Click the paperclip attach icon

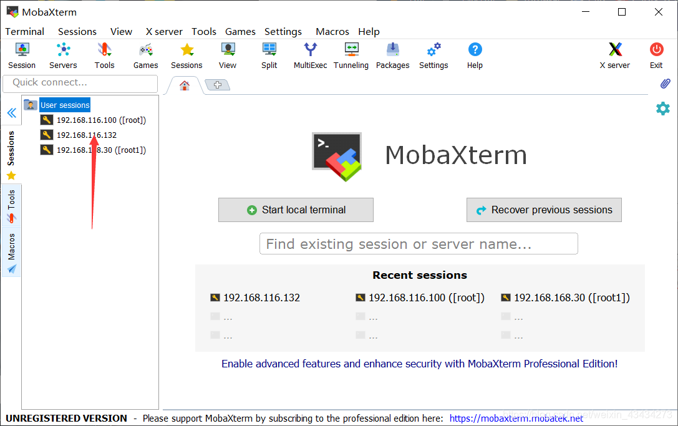click(665, 84)
